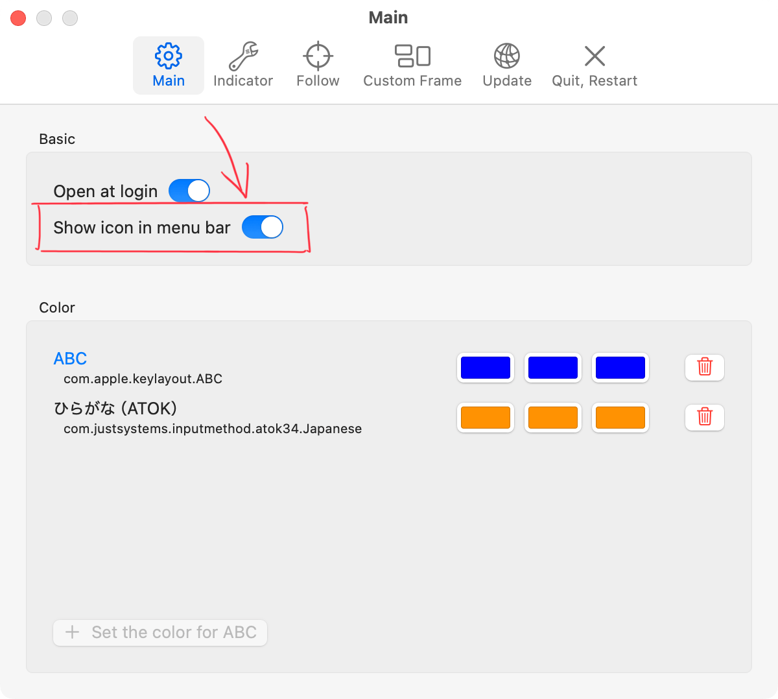Click the first blue color swatch for ABC
Viewport: 778px width, 699px height.
point(485,367)
